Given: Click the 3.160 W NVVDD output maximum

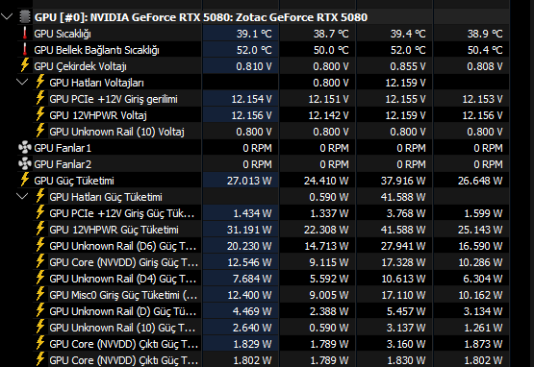Looking at the screenshot, I should point(406,344).
